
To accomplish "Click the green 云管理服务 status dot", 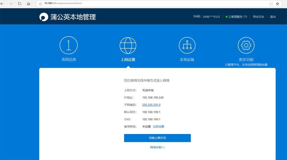I will 226,17.
